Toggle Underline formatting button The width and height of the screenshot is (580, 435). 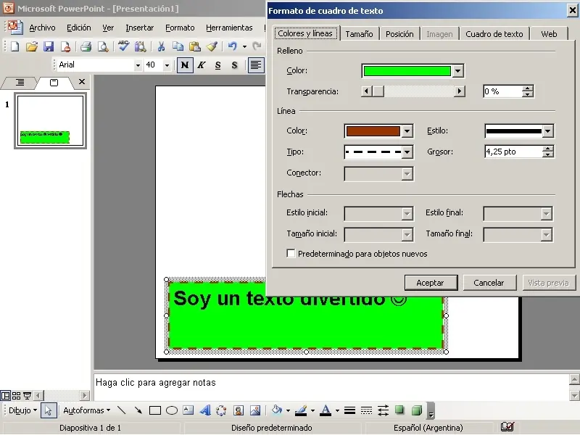click(218, 65)
